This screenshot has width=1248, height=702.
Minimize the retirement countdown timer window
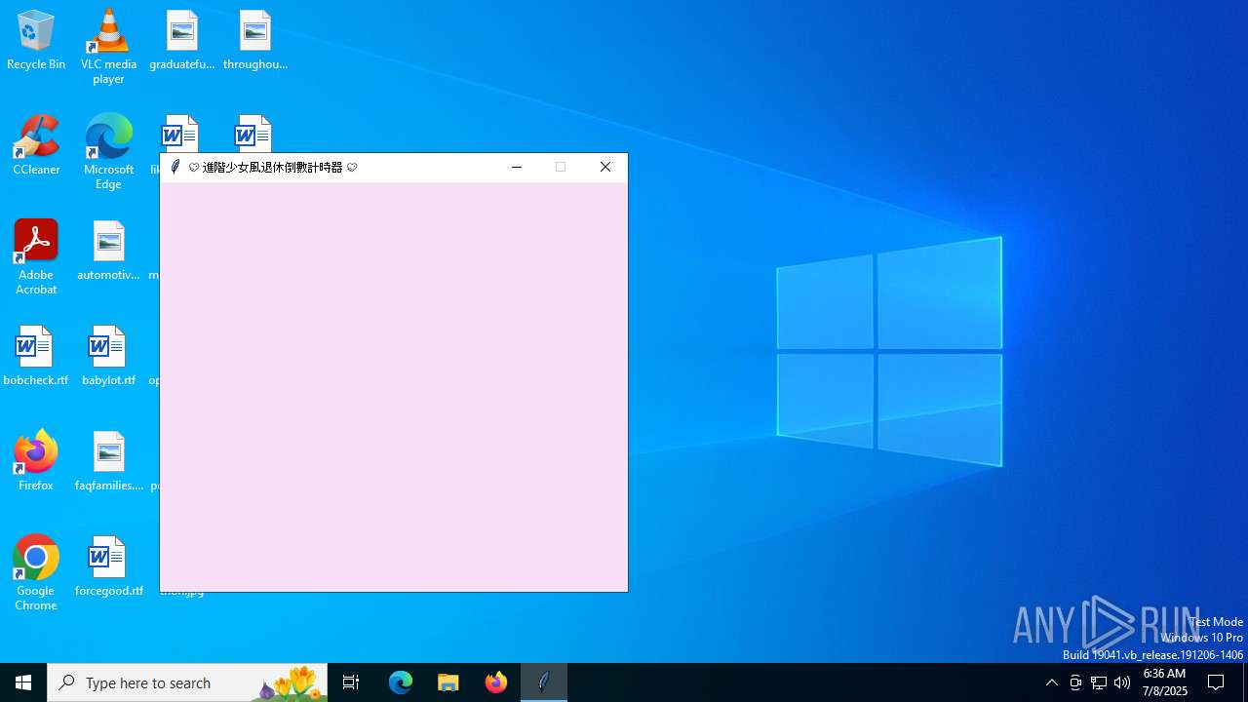click(x=517, y=168)
